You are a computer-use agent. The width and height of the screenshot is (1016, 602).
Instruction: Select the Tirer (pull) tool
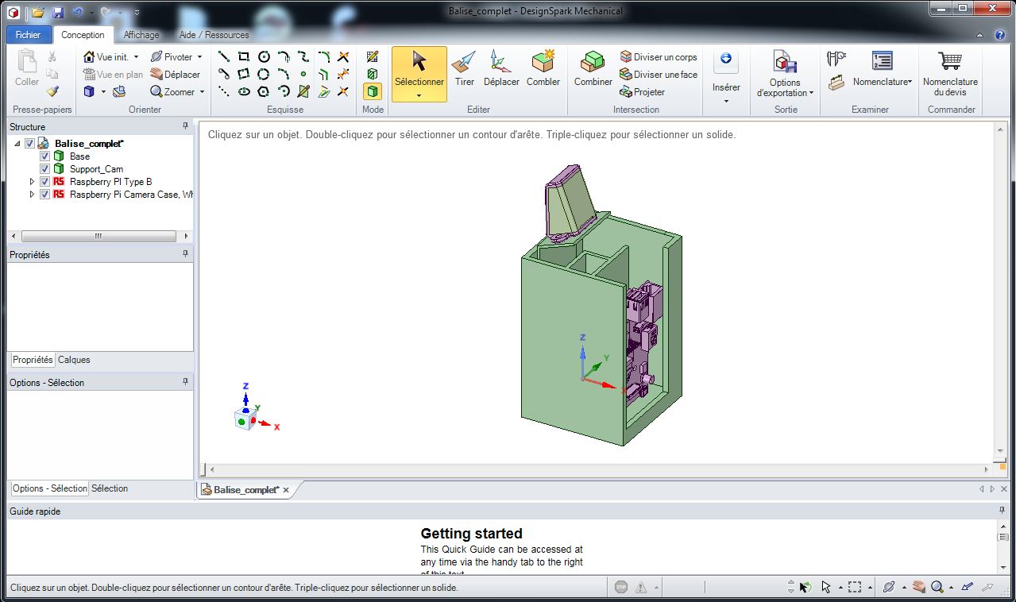click(465, 69)
